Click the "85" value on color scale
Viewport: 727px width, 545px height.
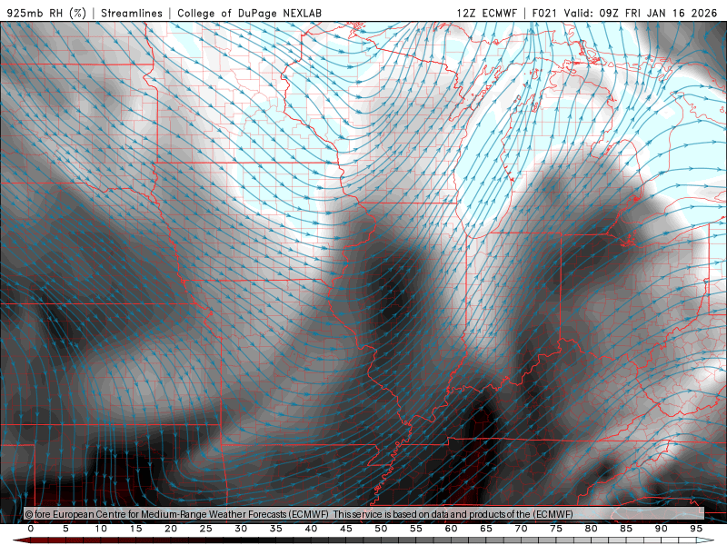(626, 529)
